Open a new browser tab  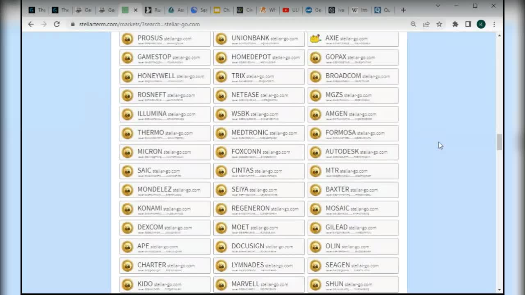(403, 10)
